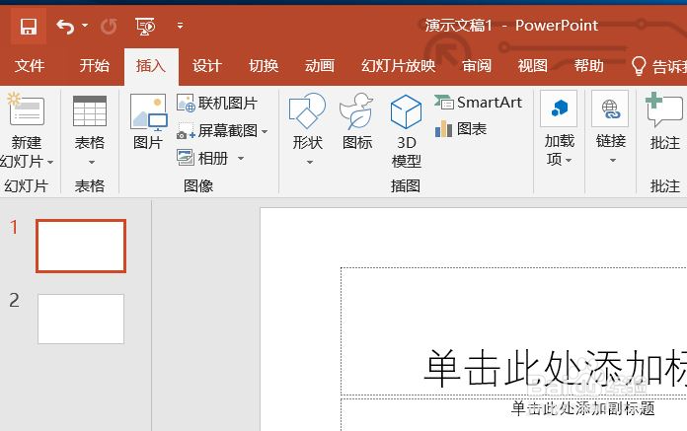This screenshot has width=687, height=431.
Task: Select the 插入 ribbon tab
Action: (x=151, y=66)
